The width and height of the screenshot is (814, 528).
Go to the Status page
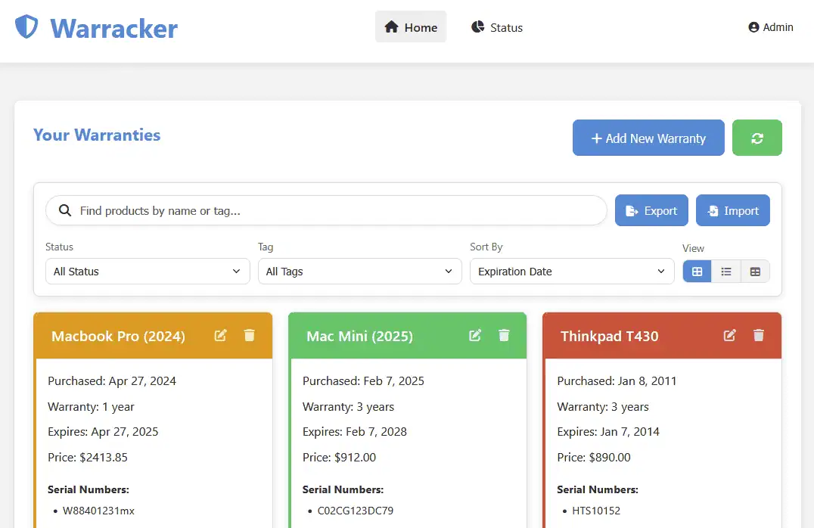[x=497, y=27]
